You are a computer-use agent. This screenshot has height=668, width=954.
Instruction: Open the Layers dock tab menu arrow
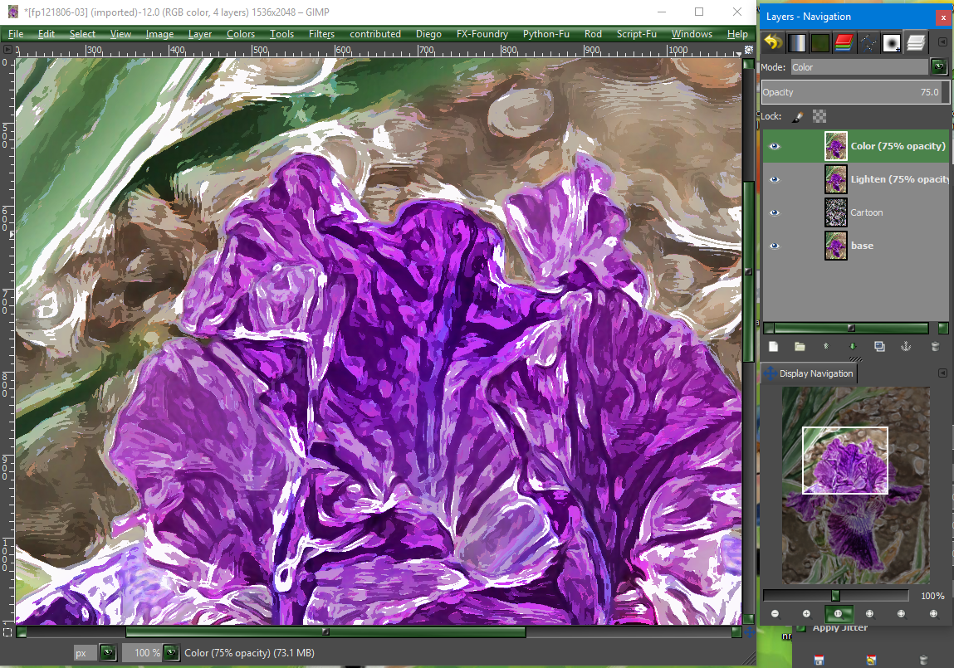pos(942,42)
